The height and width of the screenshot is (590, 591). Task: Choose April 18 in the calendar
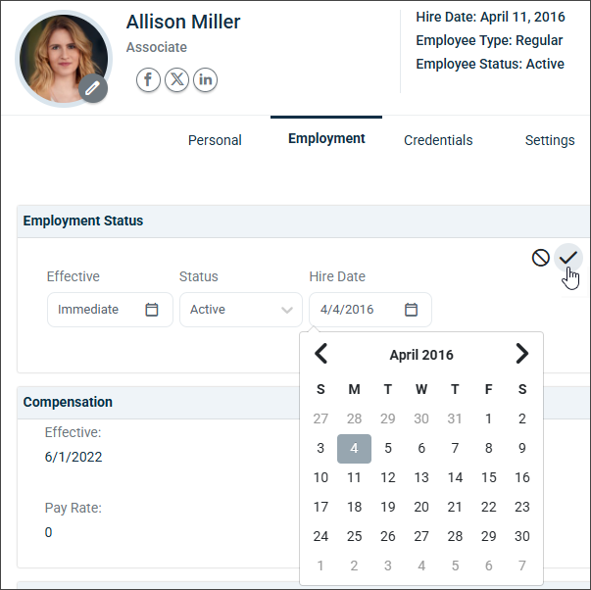click(354, 507)
